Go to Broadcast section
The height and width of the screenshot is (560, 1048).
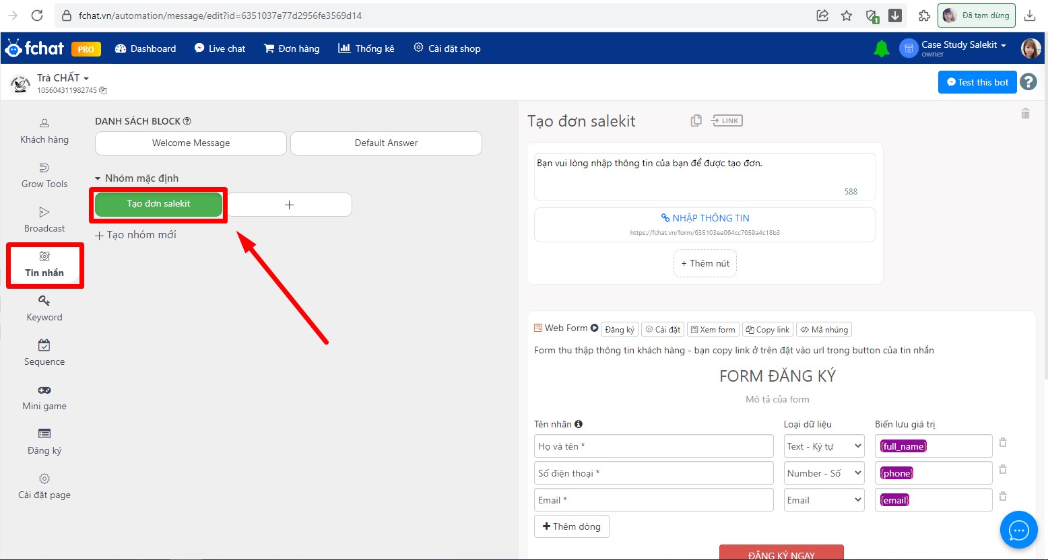coord(44,220)
